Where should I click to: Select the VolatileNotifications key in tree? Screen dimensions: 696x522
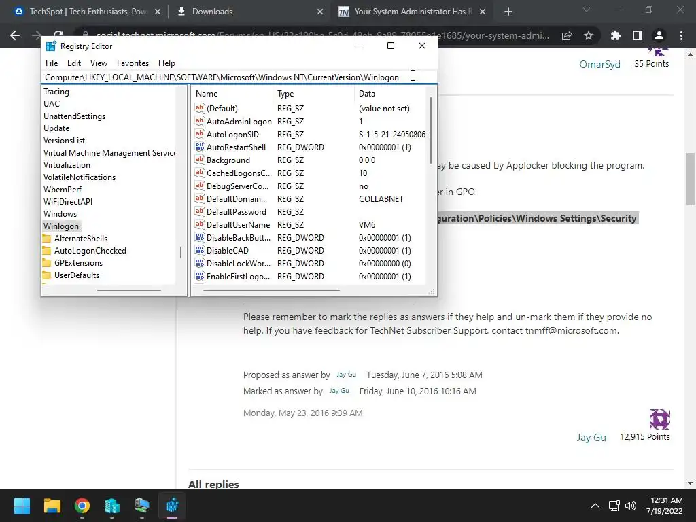[x=80, y=177]
